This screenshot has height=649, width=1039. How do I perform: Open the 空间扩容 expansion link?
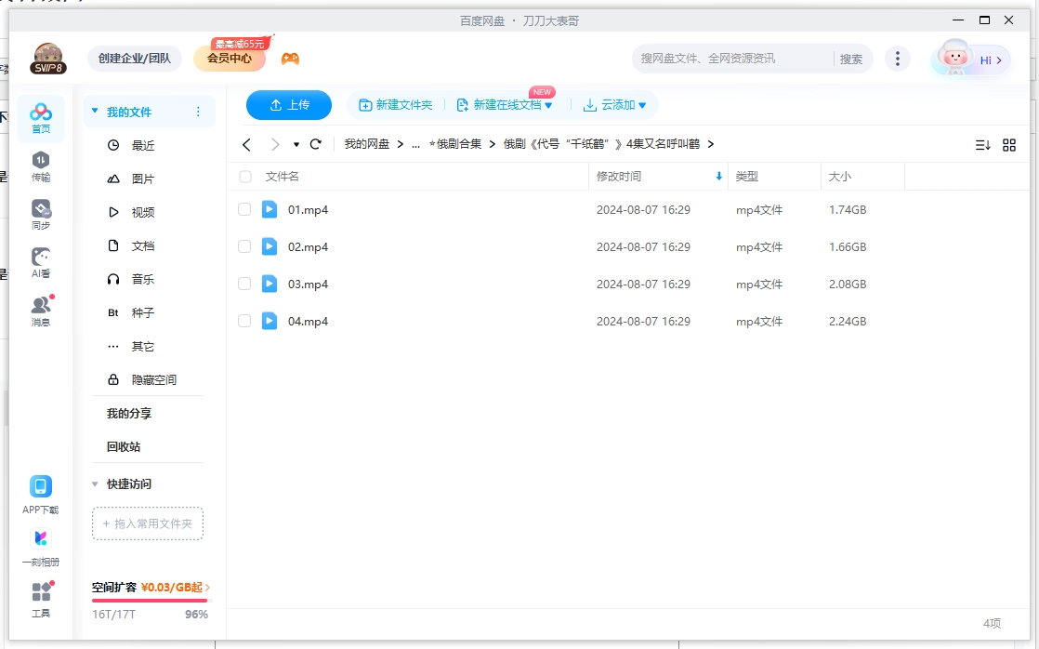coord(147,588)
